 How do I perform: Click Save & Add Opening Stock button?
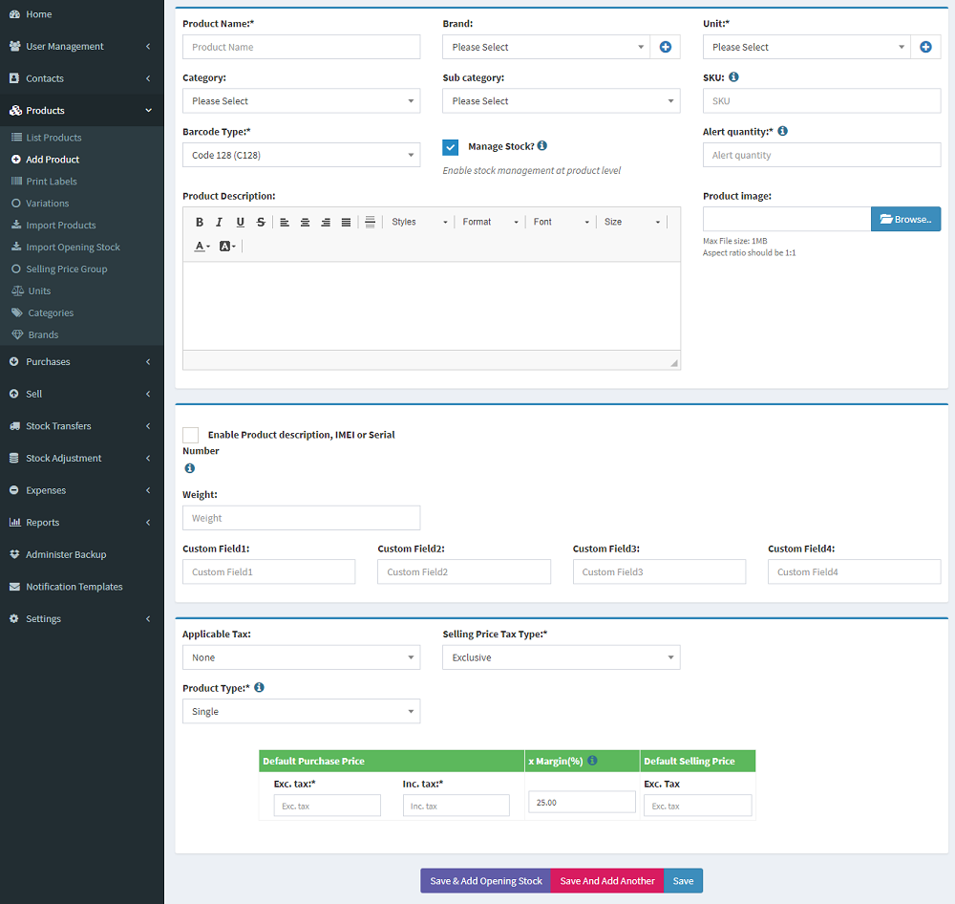coord(485,881)
